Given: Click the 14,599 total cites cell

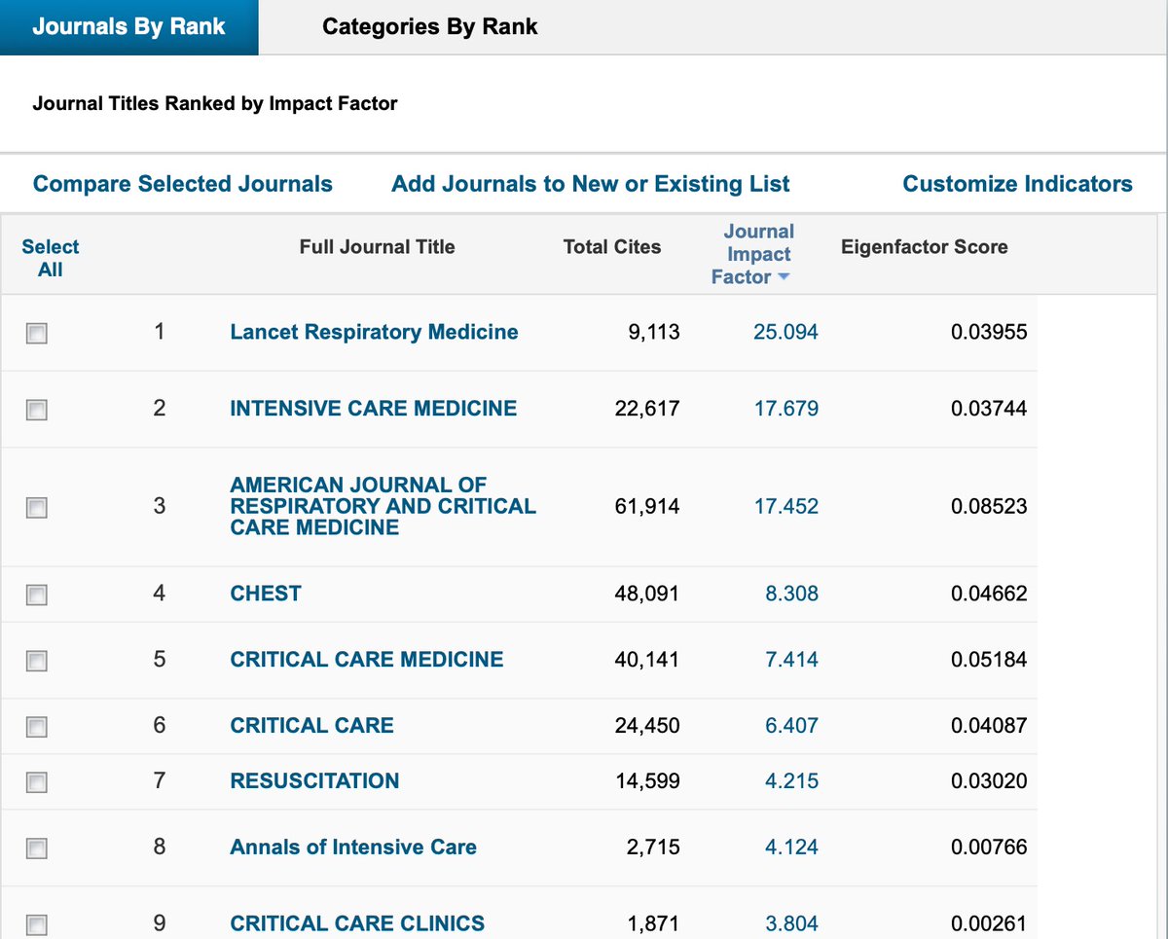Looking at the screenshot, I should 647,780.
